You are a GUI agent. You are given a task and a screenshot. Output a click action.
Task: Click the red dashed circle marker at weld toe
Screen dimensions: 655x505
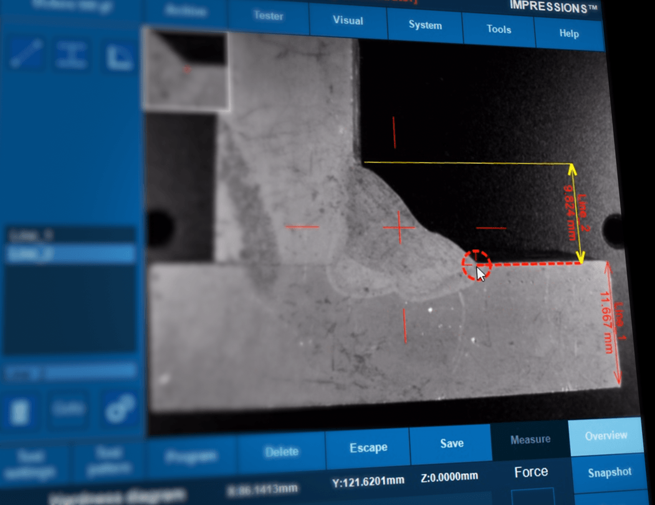coord(476,265)
